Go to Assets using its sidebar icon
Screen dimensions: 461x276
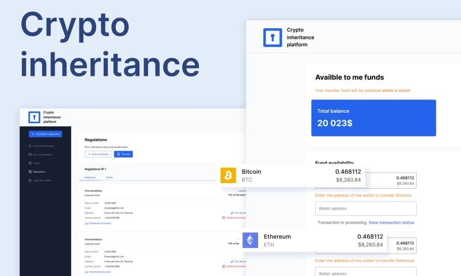pos(30,163)
